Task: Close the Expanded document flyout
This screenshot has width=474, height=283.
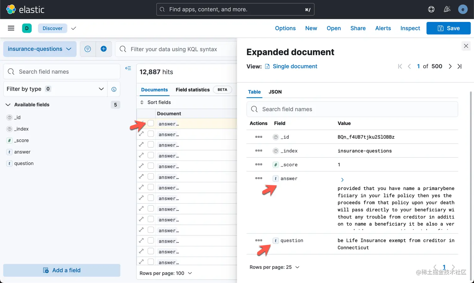Action: tap(466, 46)
